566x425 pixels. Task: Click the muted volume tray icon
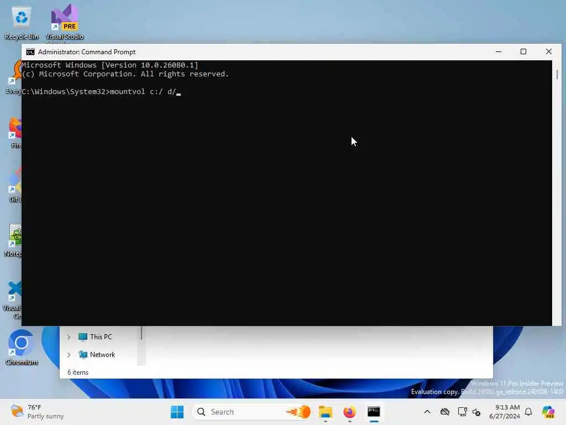click(476, 412)
